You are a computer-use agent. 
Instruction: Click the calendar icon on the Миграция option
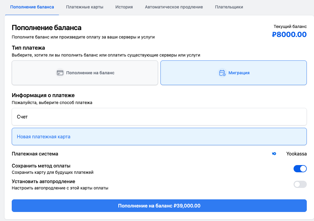pos(222,73)
